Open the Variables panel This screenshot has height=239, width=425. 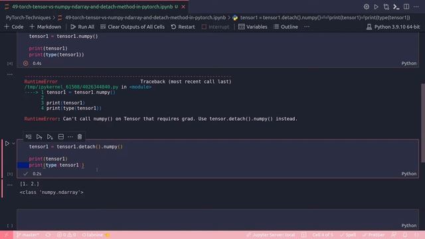pyautogui.click(x=253, y=27)
